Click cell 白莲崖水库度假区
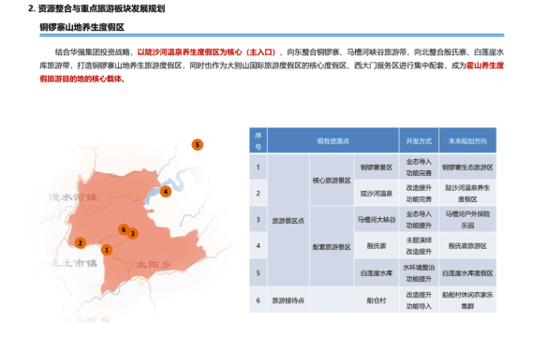This screenshot has height=337, width=534. [467, 273]
